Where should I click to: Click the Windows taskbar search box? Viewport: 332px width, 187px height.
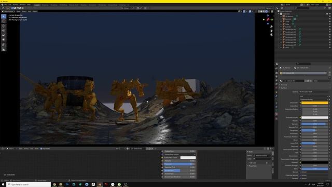(x=29, y=184)
